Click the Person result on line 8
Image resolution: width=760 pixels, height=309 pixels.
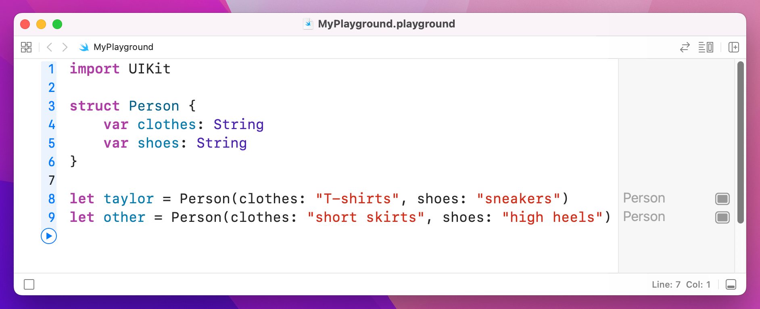point(644,198)
